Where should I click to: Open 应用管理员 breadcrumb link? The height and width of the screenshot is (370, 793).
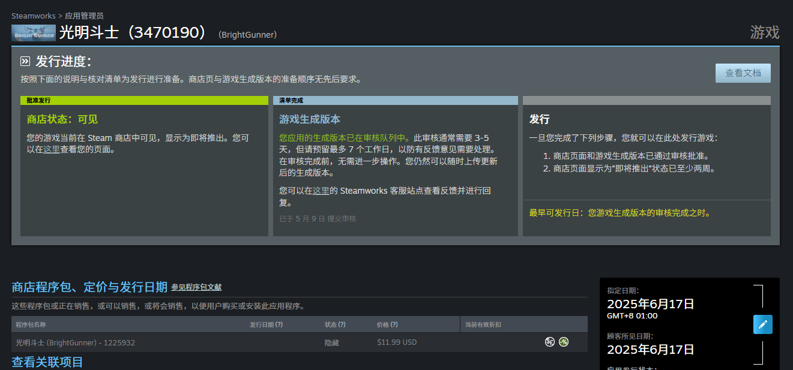point(83,16)
